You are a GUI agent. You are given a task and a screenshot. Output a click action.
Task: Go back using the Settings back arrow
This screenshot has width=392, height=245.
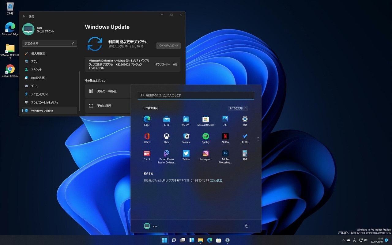click(24, 16)
